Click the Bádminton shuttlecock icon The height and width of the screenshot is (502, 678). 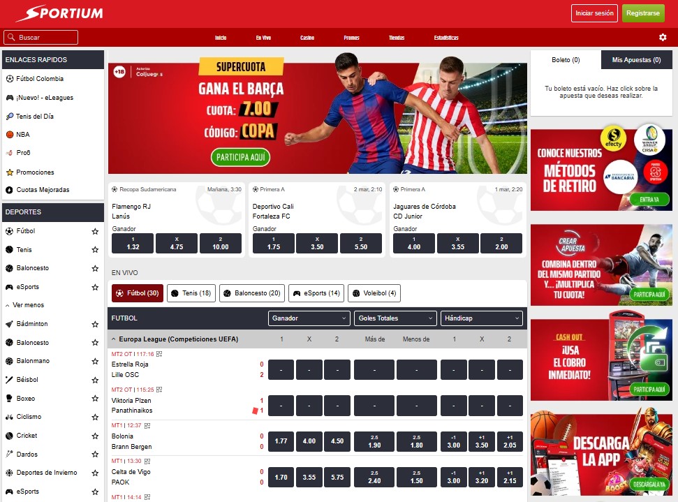point(9,324)
